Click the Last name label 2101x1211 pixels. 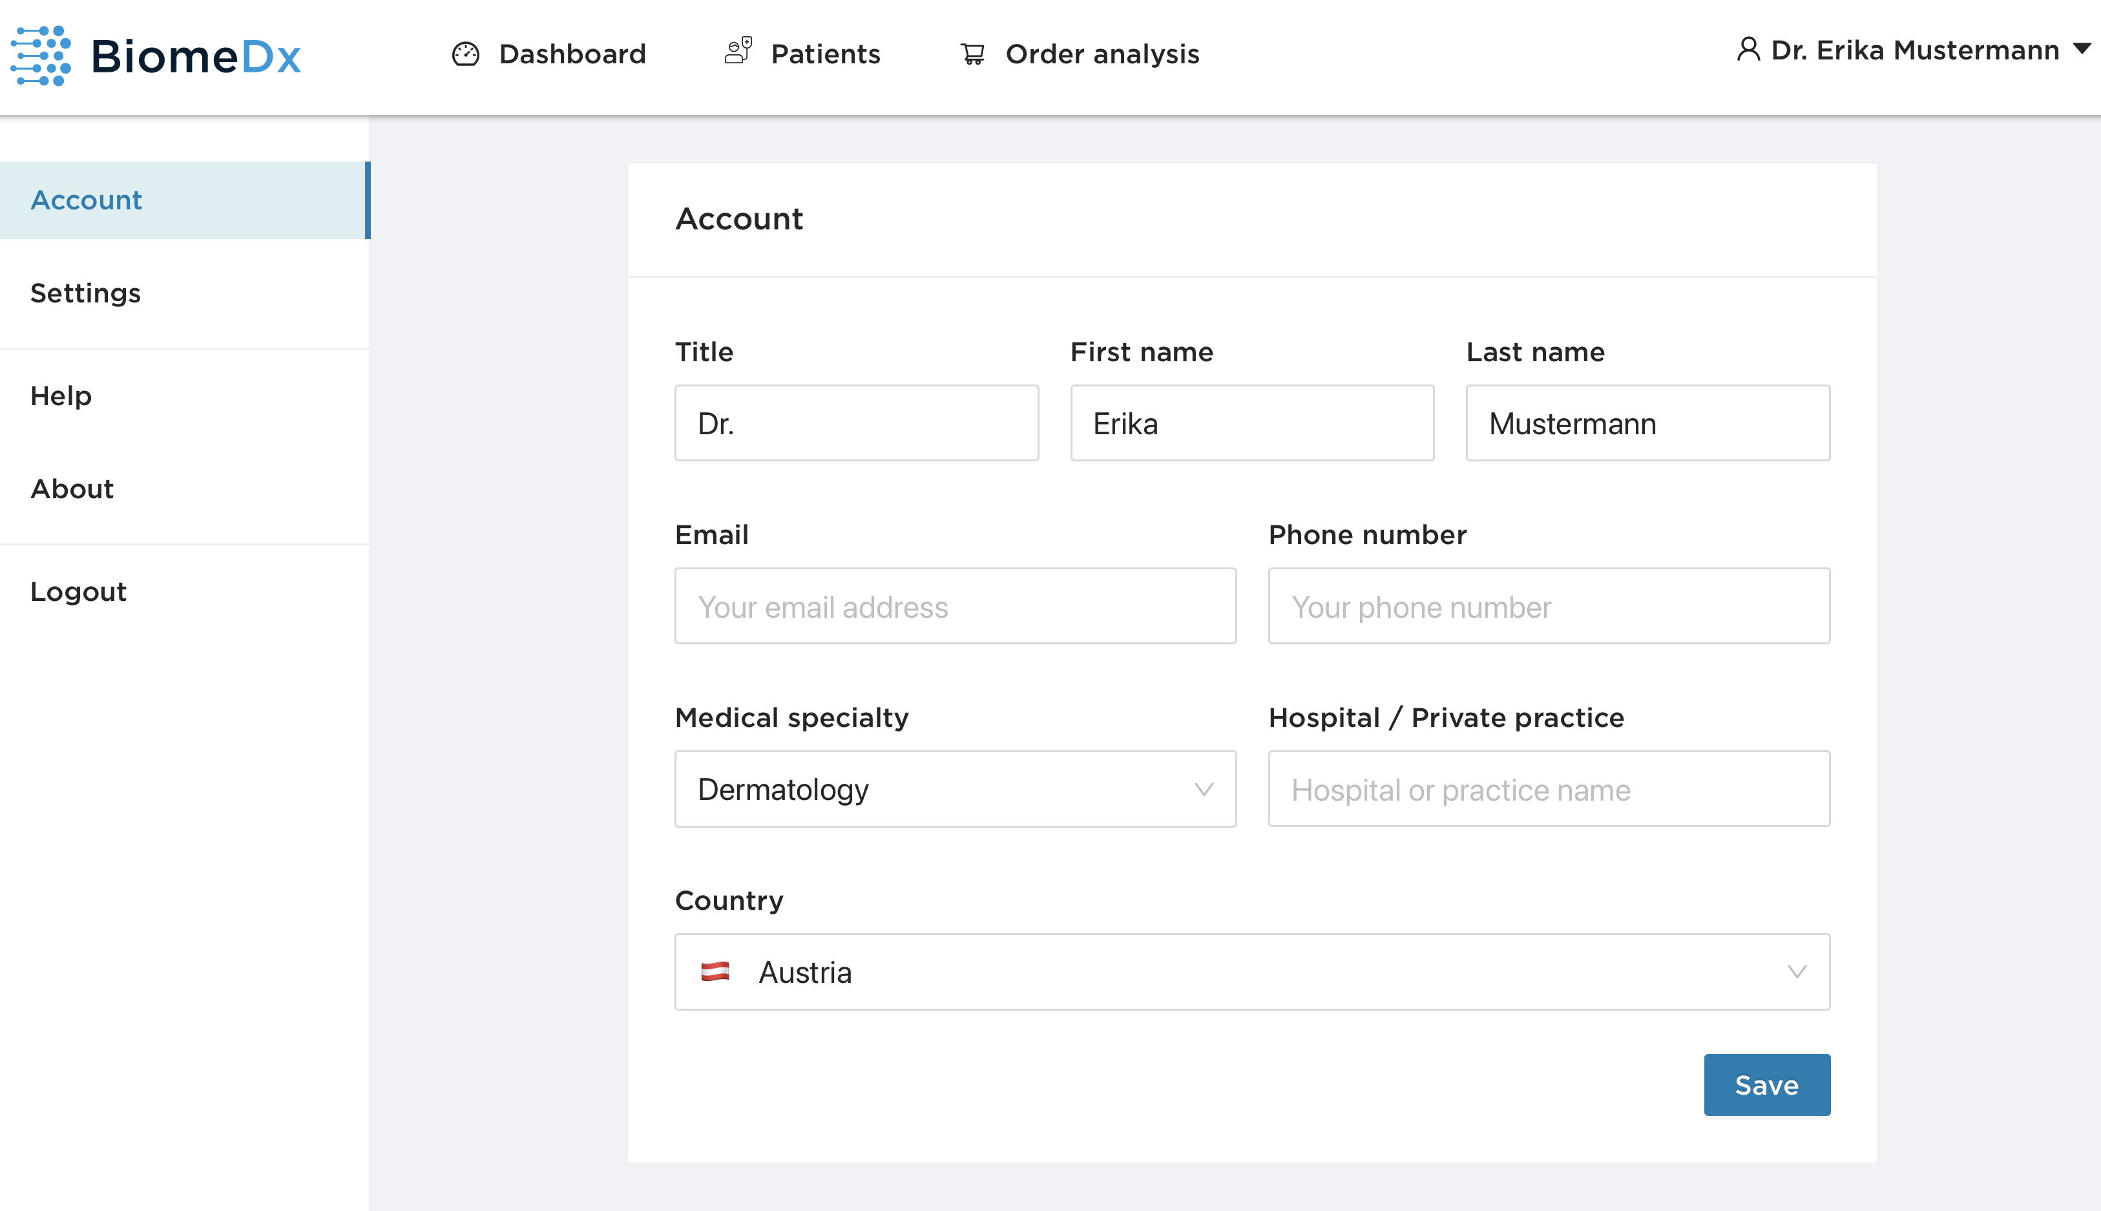(1536, 352)
